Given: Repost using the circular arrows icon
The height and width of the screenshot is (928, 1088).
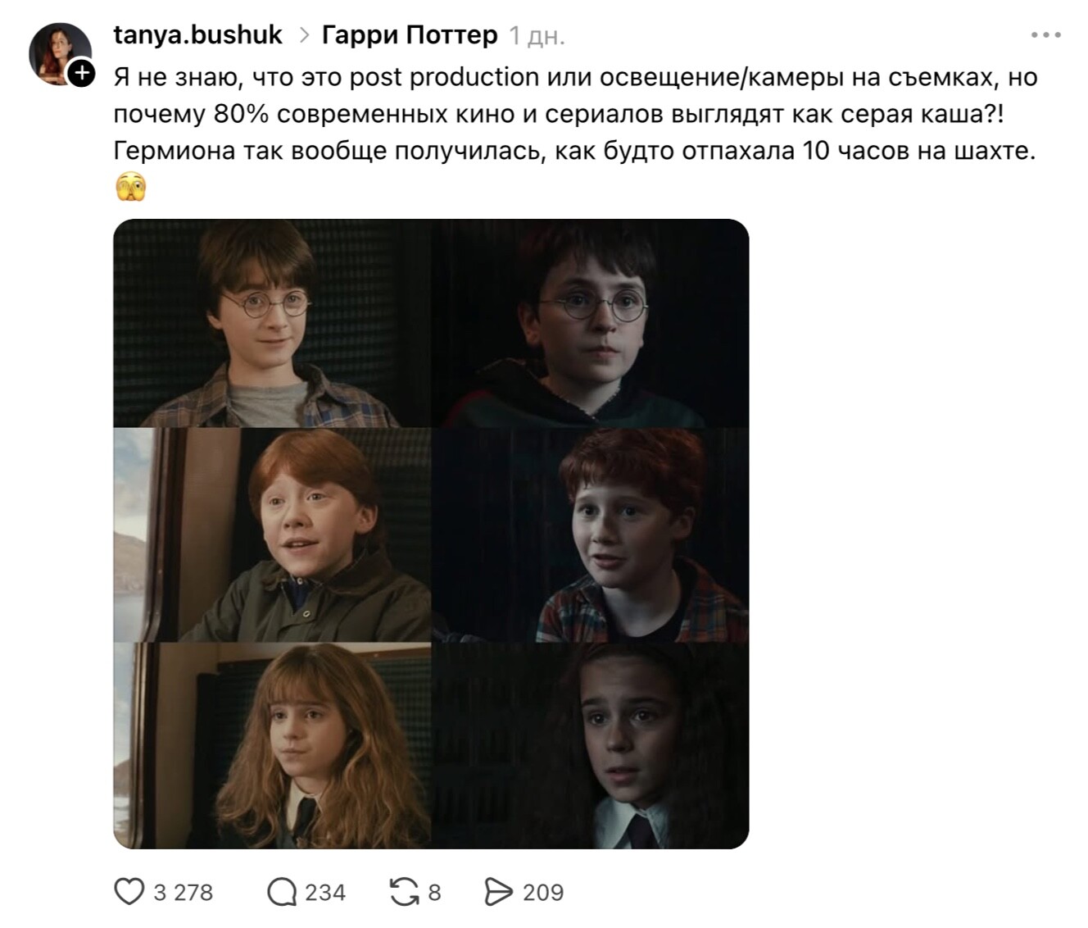Looking at the screenshot, I should (404, 892).
